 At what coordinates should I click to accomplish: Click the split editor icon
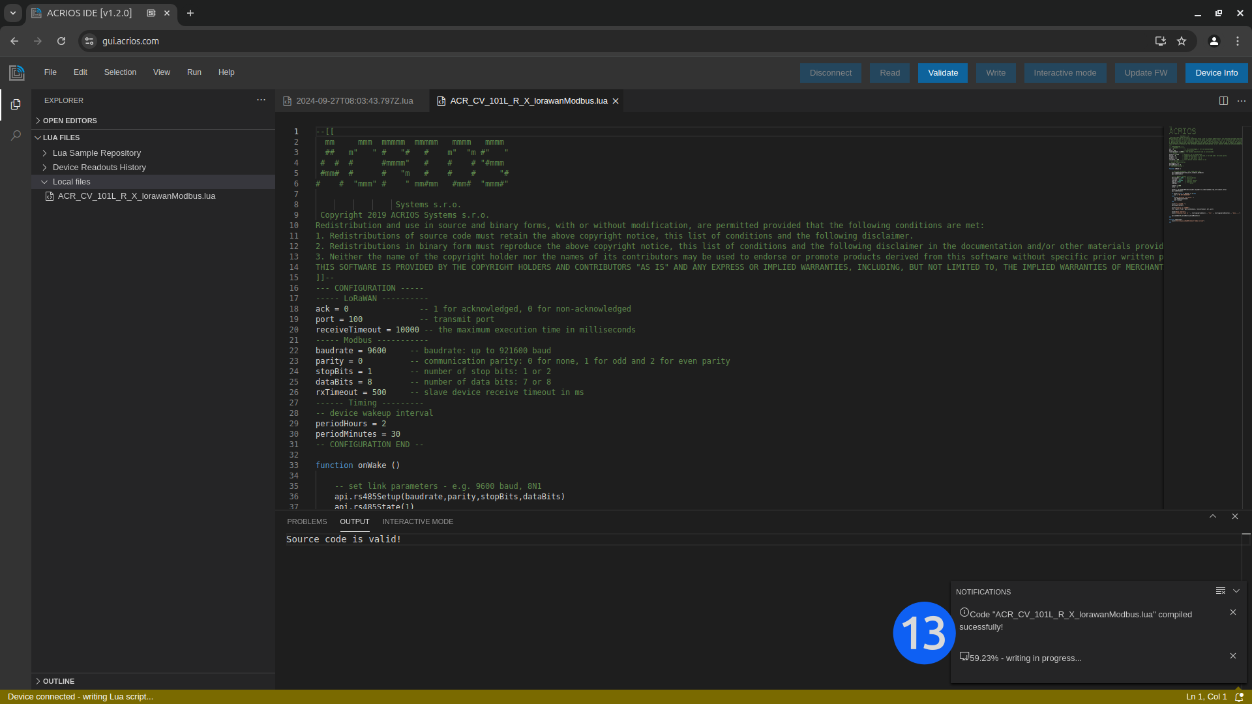click(x=1223, y=101)
